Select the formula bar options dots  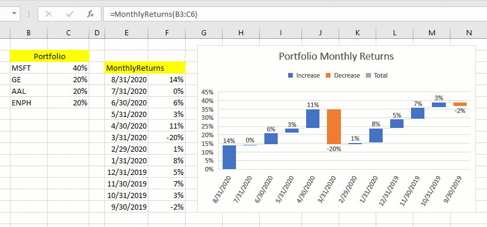(29, 14)
